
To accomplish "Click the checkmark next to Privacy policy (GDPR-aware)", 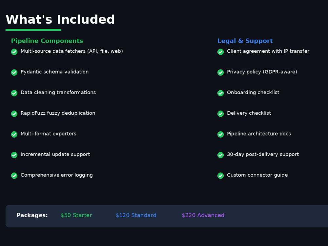I will click(220, 72).
